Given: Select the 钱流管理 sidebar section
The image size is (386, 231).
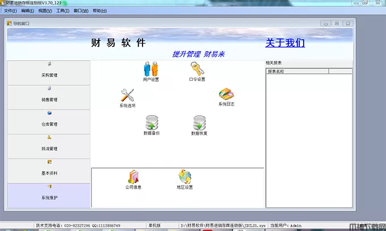Looking at the screenshot, I should point(49,146).
